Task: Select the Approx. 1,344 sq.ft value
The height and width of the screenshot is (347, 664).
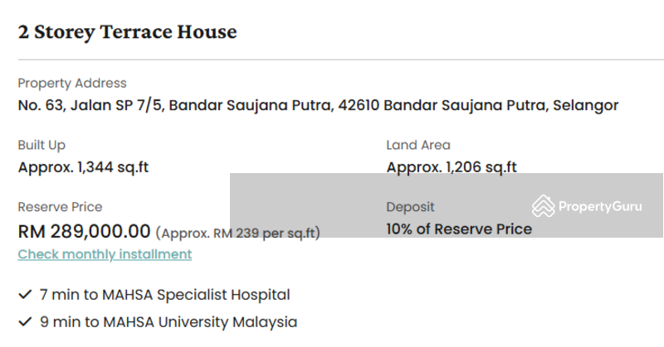Action: 83,166
